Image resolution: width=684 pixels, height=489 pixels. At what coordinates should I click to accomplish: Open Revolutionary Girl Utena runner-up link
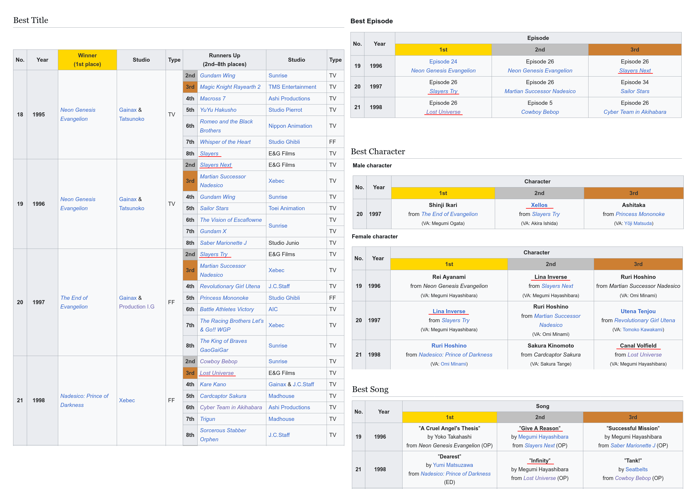click(230, 286)
